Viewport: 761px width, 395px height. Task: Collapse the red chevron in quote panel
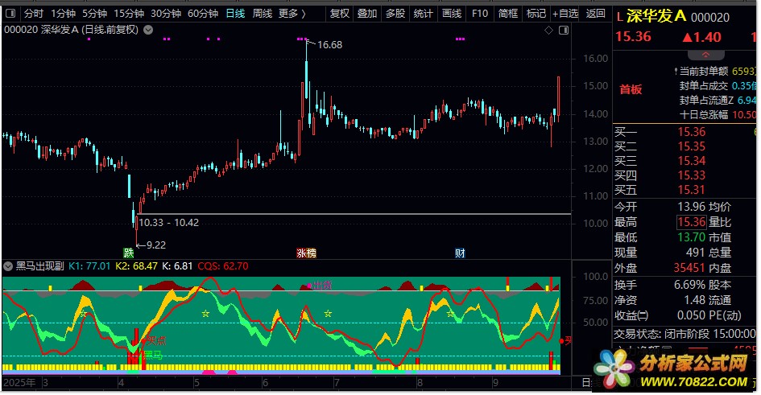tap(706, 55)
